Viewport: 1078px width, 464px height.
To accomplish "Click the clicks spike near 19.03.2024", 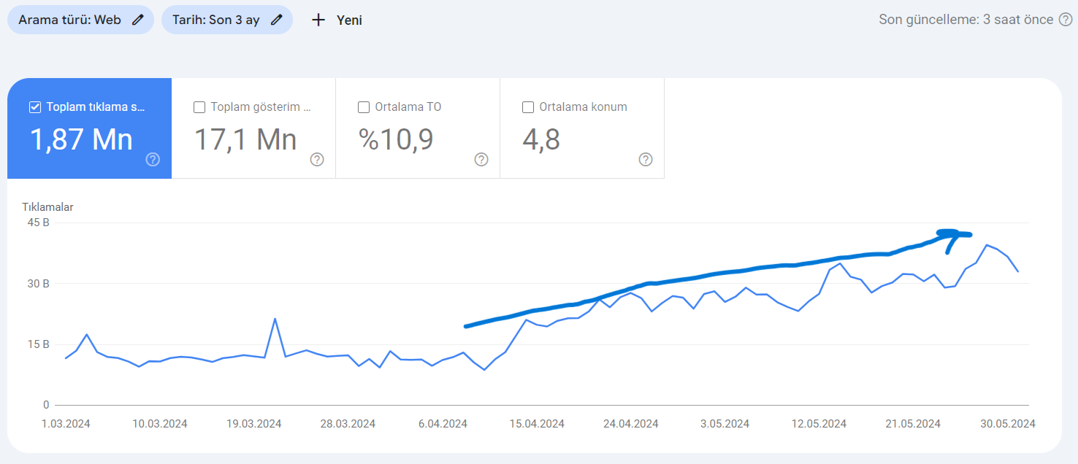I will tap(275, 319).
